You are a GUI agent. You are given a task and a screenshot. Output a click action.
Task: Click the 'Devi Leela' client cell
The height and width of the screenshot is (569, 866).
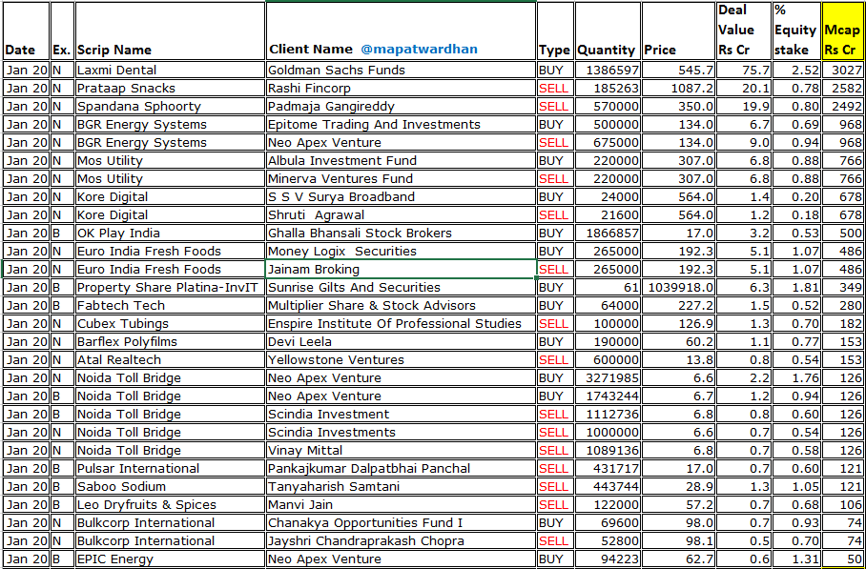(x=401, y=341)
